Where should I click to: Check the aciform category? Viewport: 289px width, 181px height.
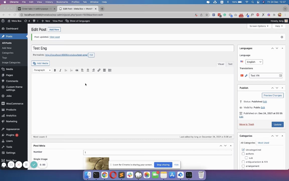(243, 154)
